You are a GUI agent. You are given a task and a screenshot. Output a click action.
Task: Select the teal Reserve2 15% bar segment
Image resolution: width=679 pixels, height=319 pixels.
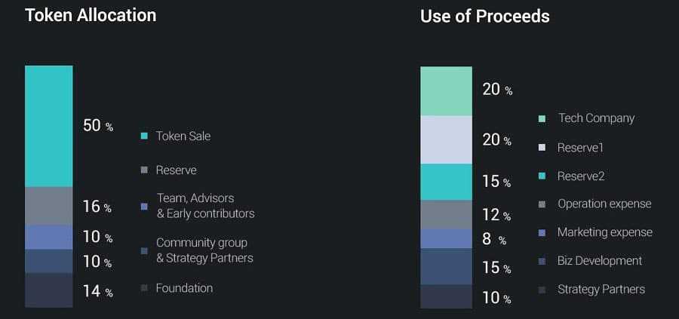coord(446,182)
